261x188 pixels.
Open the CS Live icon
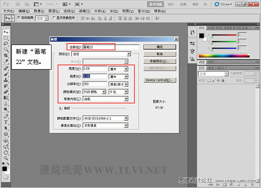click(217, 4)
